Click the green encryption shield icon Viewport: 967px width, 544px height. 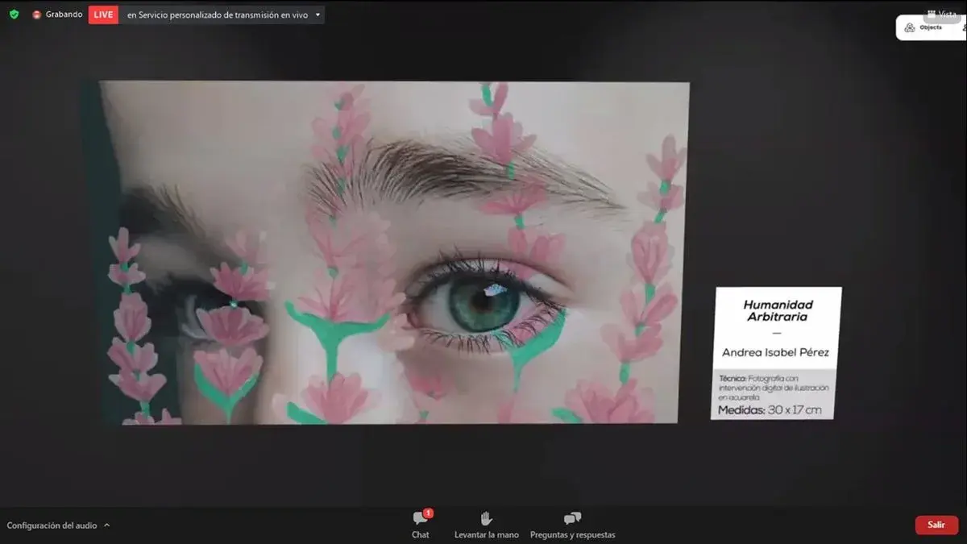(x=14, y=15)
